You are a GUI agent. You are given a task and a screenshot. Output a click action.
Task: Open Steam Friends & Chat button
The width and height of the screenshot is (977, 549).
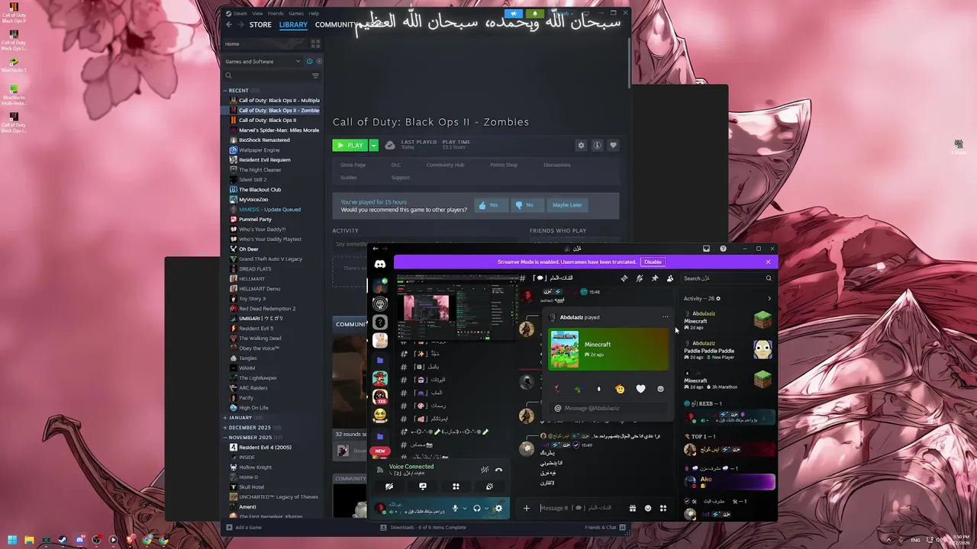click(x=605, y=527)
